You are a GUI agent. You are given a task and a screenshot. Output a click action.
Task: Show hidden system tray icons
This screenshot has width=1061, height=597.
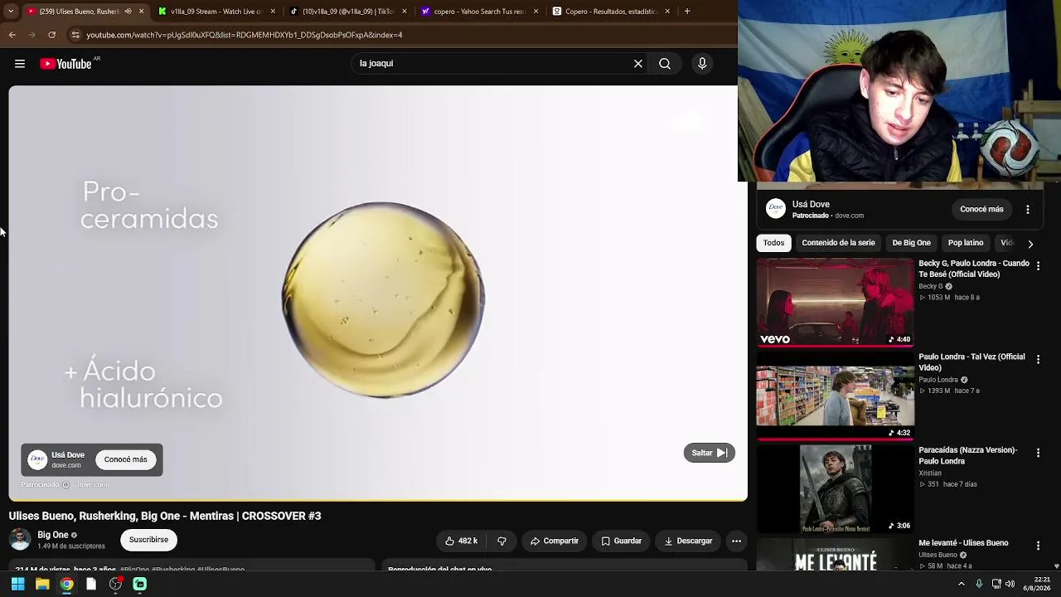pyautogui.click(x=962, y=584)
